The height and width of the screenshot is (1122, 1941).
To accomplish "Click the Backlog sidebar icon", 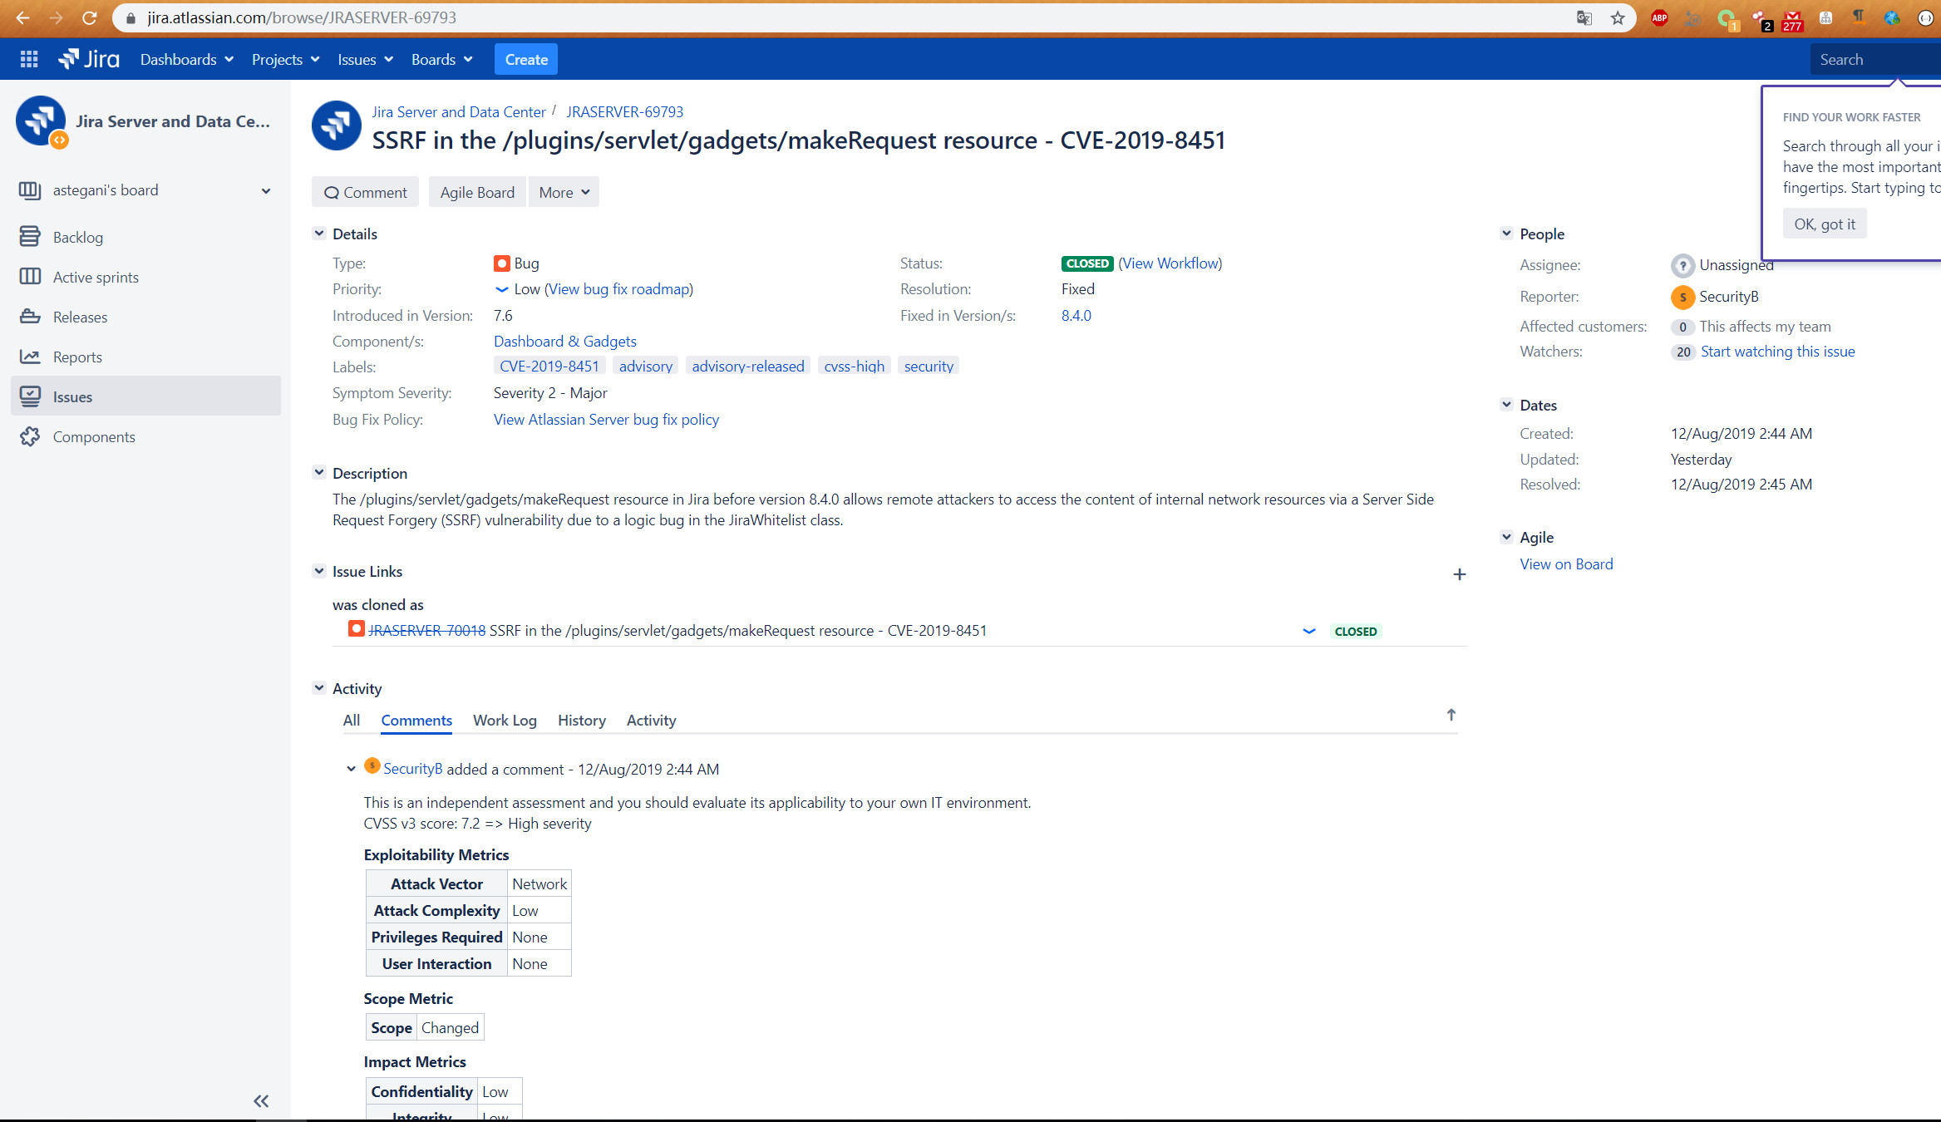I will pyautogui.click(x=30, y=237).
